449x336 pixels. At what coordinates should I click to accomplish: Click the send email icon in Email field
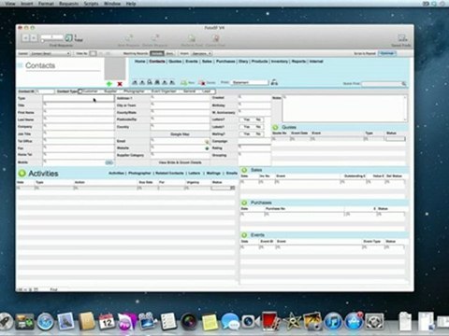click(207, 142)
